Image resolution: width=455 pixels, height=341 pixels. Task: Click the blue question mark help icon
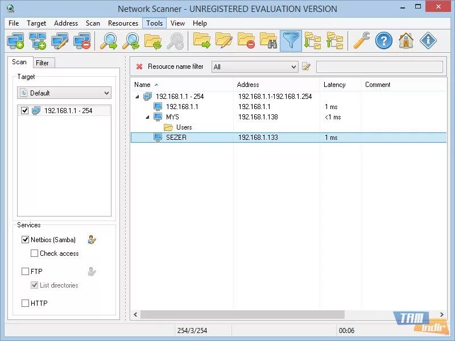[x=383, y=40]
